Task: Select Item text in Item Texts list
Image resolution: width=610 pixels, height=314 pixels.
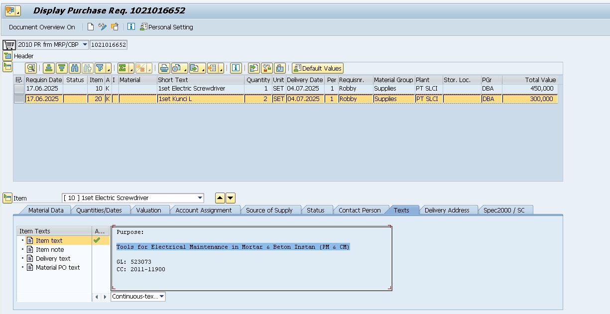Action: tap(49, 241)
